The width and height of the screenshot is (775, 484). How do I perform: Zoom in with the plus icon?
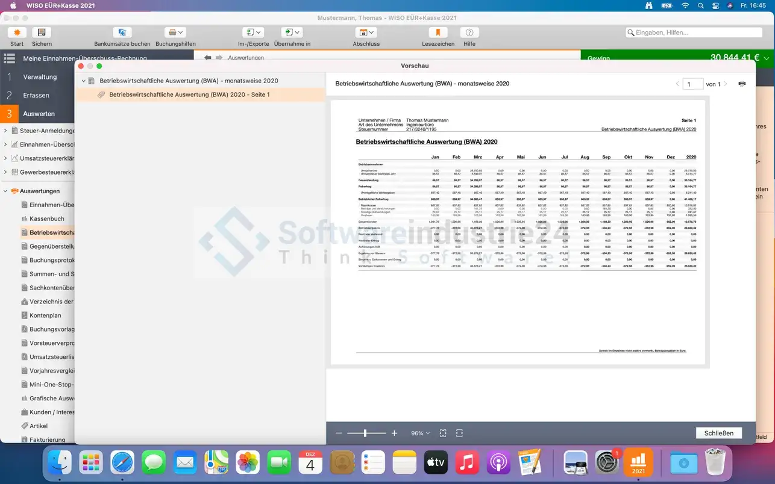tap(395, 433)
